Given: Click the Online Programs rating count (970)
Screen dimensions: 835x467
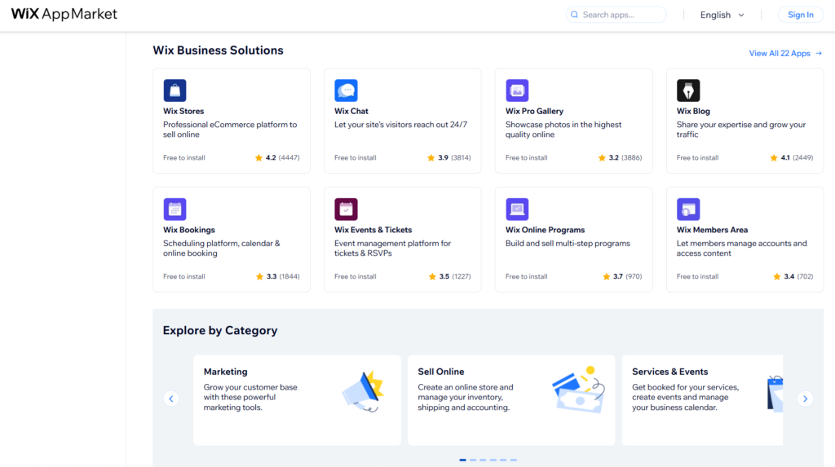Looking at the screenshot, I should (634, 276).
